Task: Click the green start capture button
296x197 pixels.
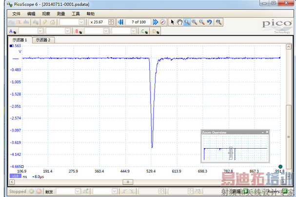Action: [x=32, y=191]
